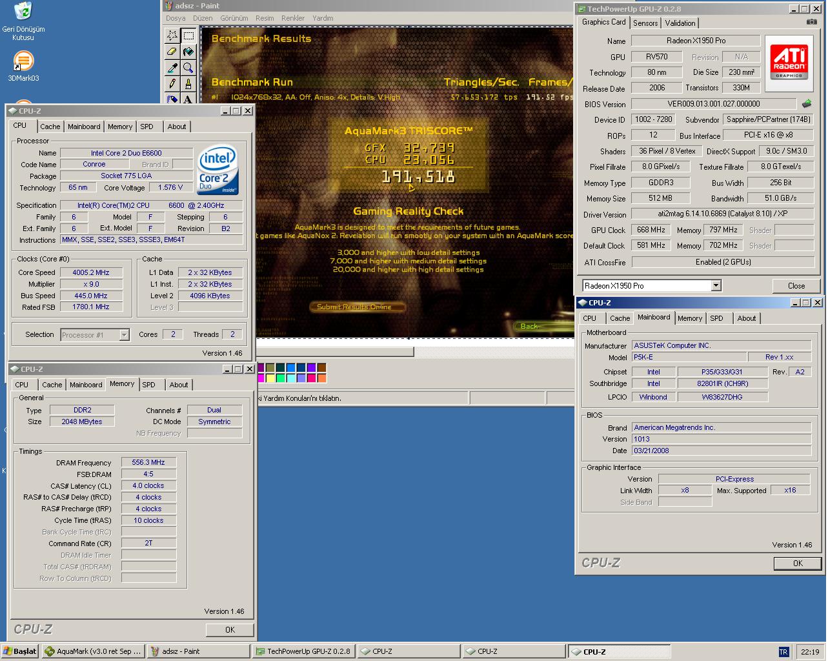Image resolution: width=828 pixels, height=661 pixels.
Task: Open Memory tab in the CPU-Z mainboard window
Action: click(690, 318)
